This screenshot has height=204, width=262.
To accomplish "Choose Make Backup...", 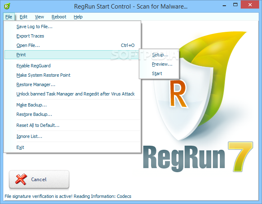I will pyautogui.click(x=72, y=105).
